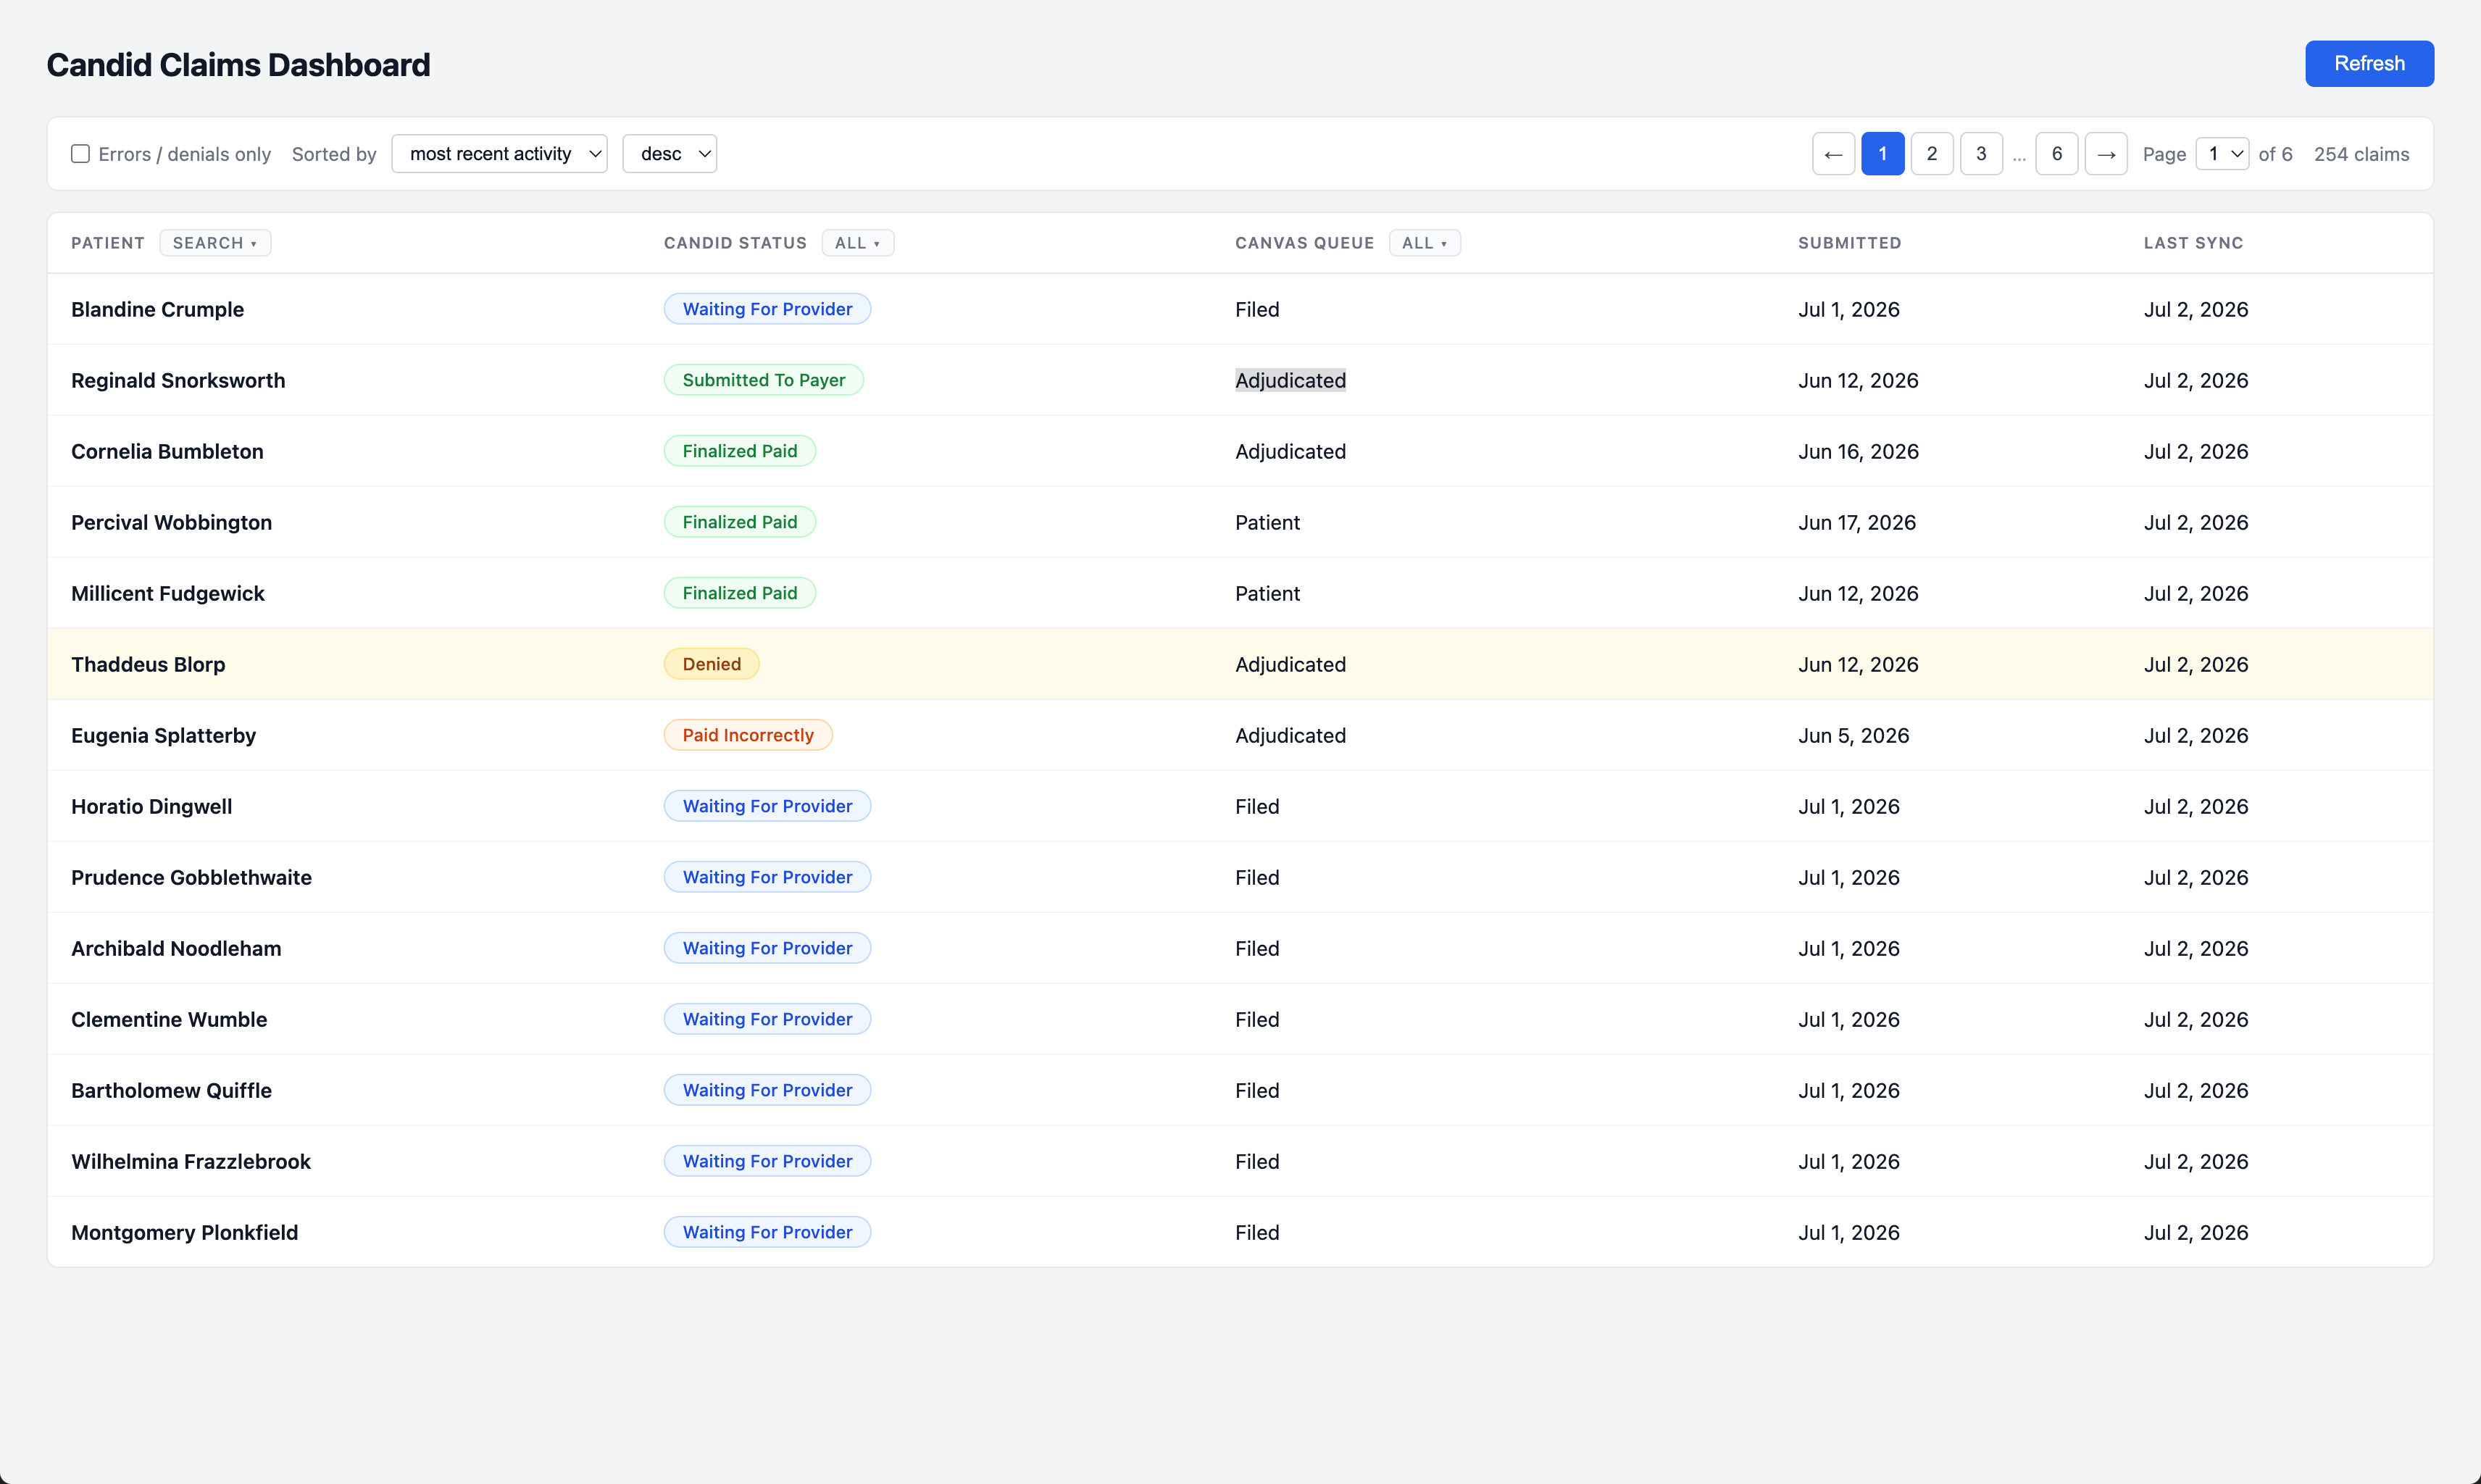Open the Page number select dropdown
Image resolution: width=2481 pixels, height=1484 pixels.
tap(2222, 154)
